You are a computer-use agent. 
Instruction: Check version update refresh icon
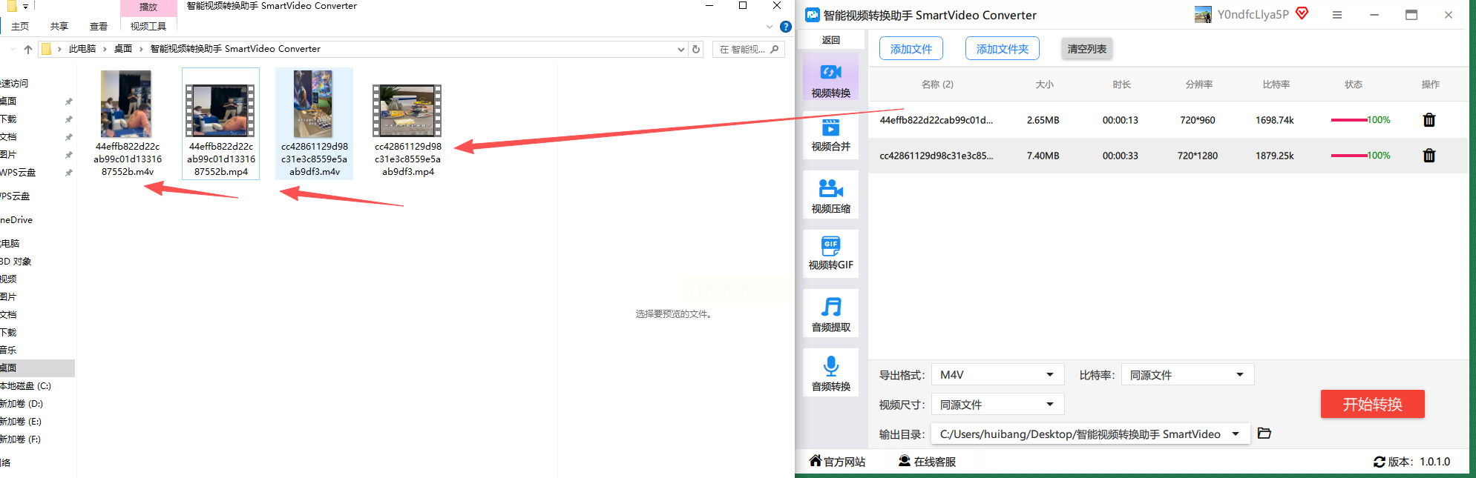1380,462
